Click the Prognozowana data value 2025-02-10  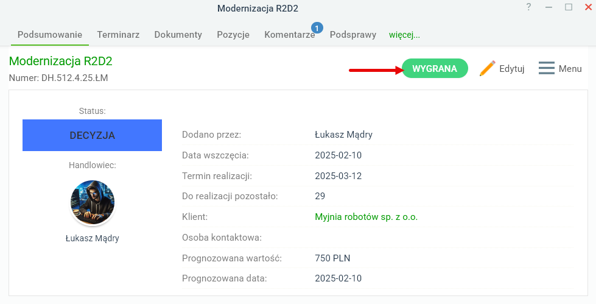pos(338,278)
